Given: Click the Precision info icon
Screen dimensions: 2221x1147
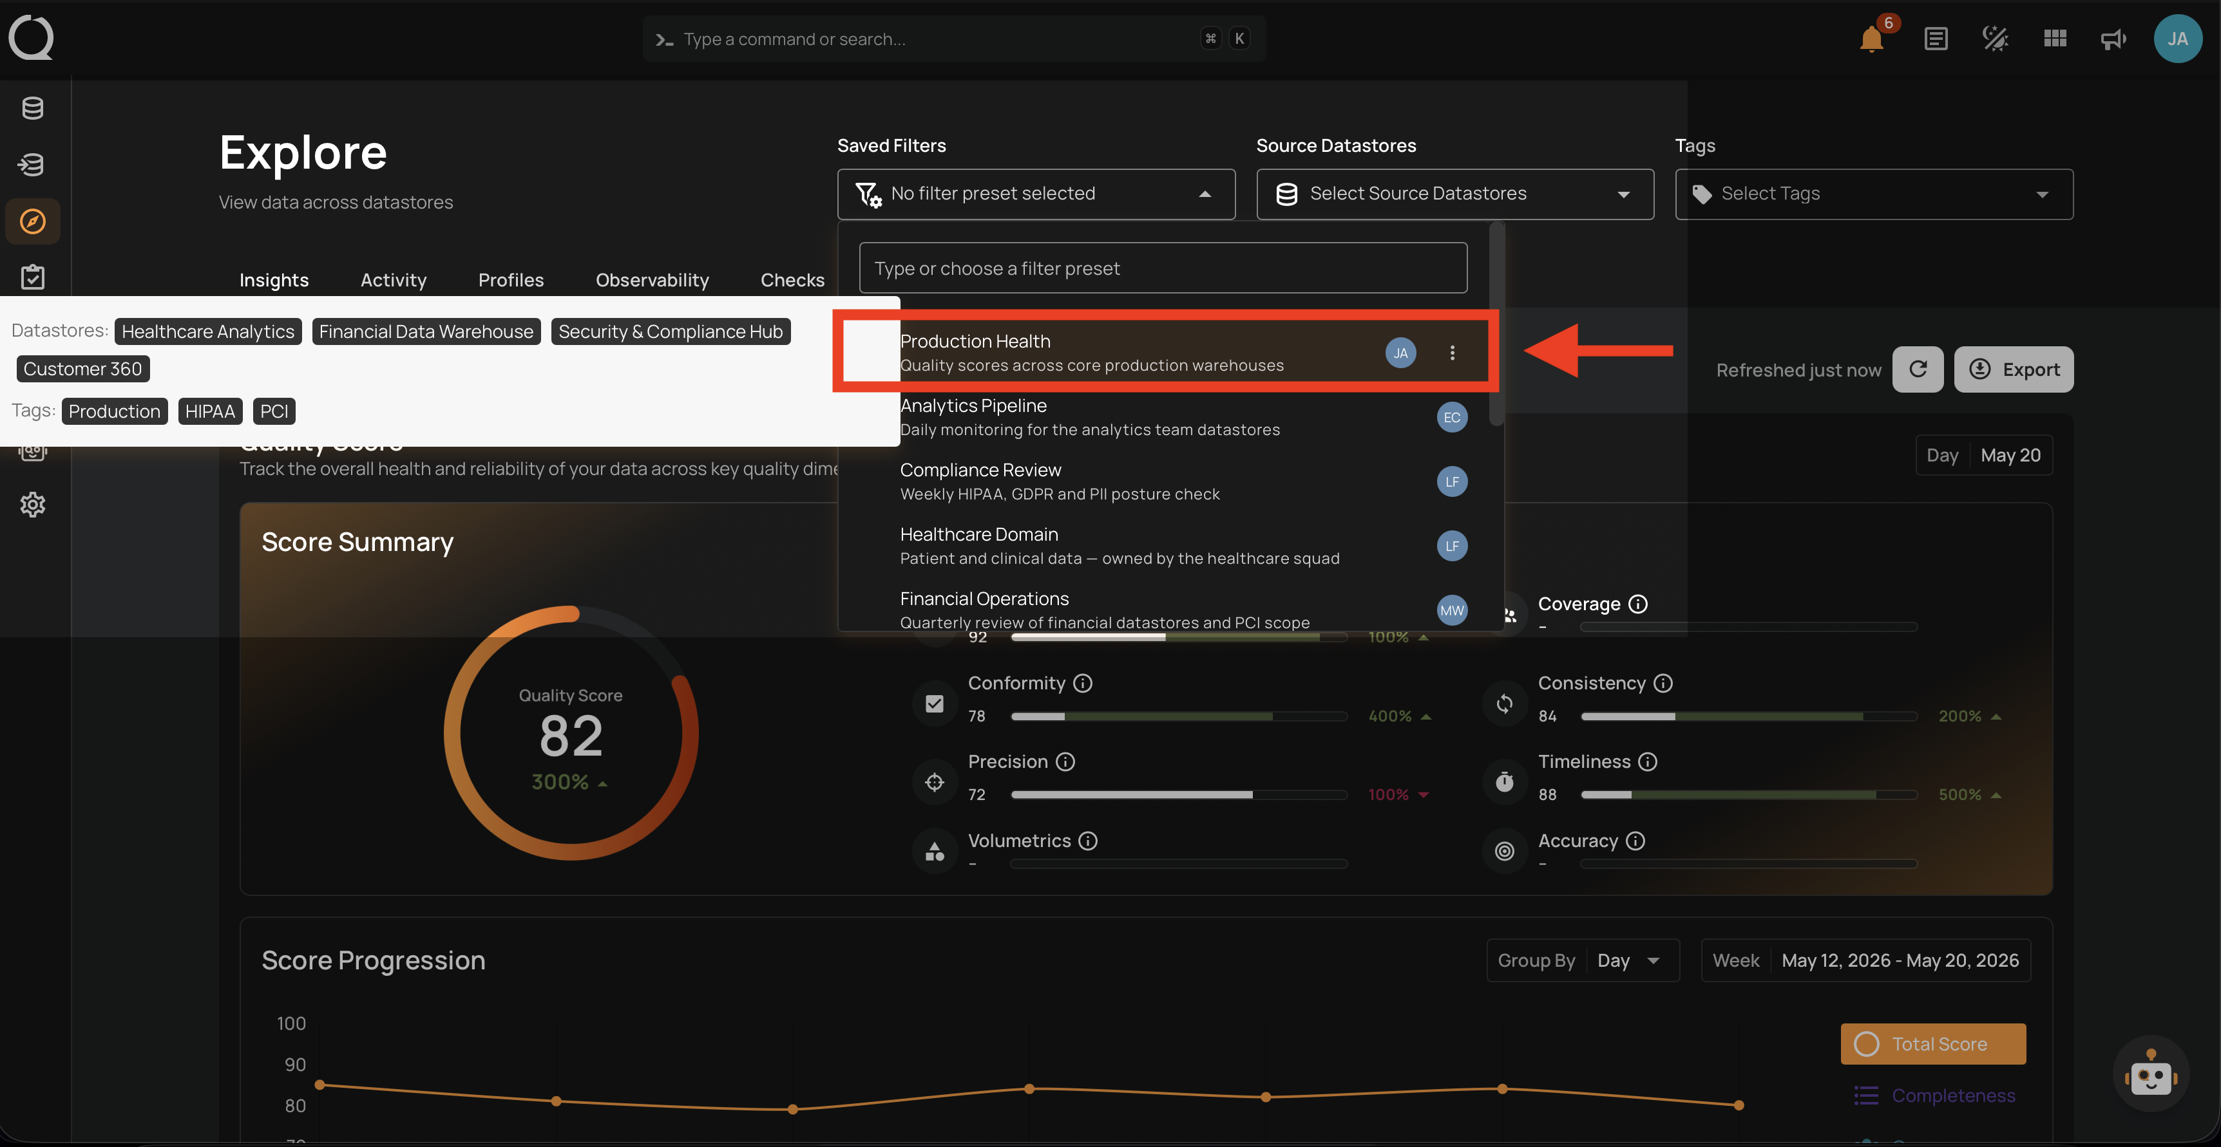Looking at the screenshot, I should point(1065,762).
